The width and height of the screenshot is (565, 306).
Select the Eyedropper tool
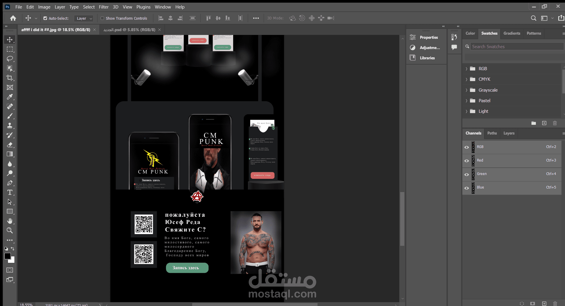[x=10, y=97]
